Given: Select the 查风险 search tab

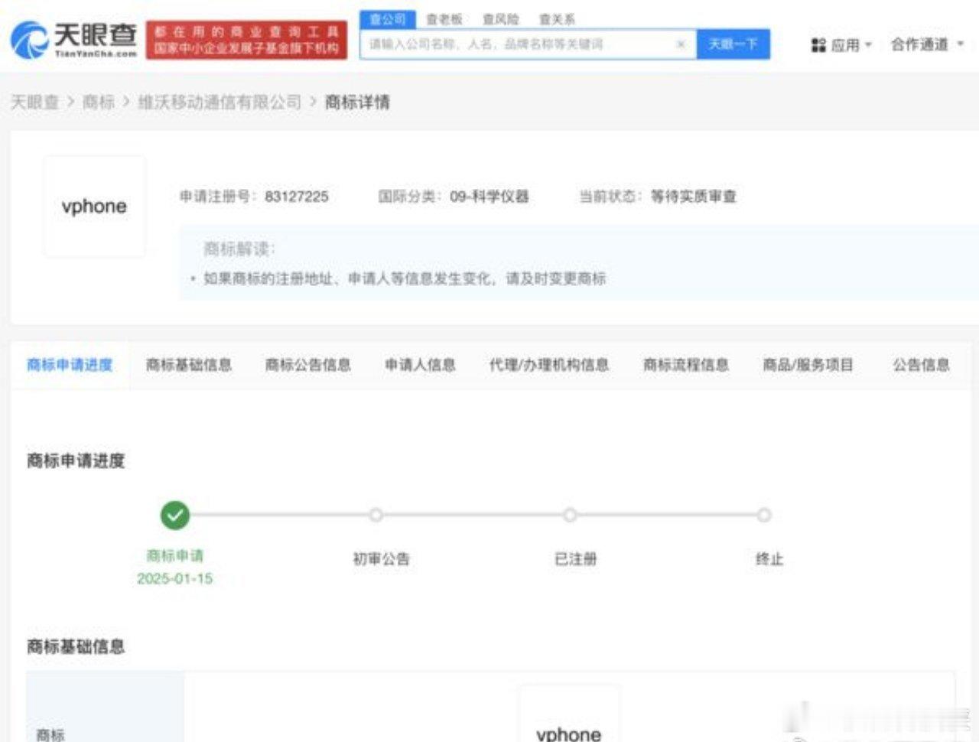Looking at the screenshot, I should click(x=501, y=19).
